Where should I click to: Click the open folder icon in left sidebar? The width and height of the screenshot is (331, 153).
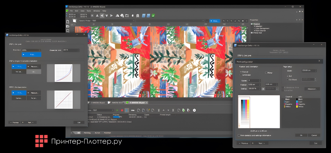68,26
